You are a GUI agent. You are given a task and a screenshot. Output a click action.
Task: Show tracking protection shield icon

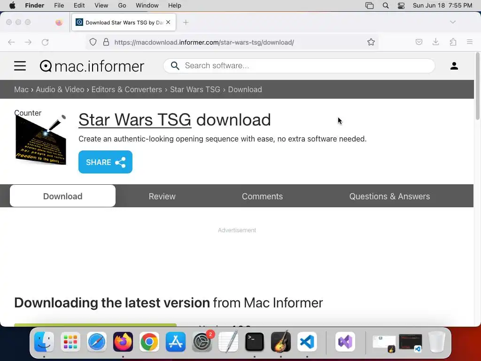click(x=93, y=42)
